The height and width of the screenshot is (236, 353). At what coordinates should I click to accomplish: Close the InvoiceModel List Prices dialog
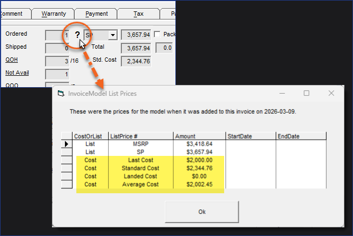point(331,93)
